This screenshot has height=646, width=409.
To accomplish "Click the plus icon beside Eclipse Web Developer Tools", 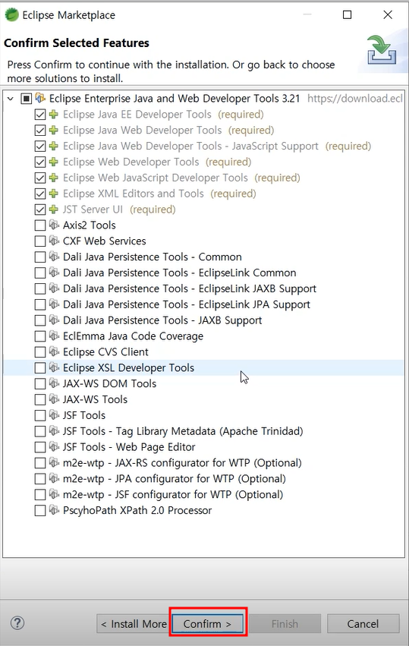I will [x=54, y=162].
